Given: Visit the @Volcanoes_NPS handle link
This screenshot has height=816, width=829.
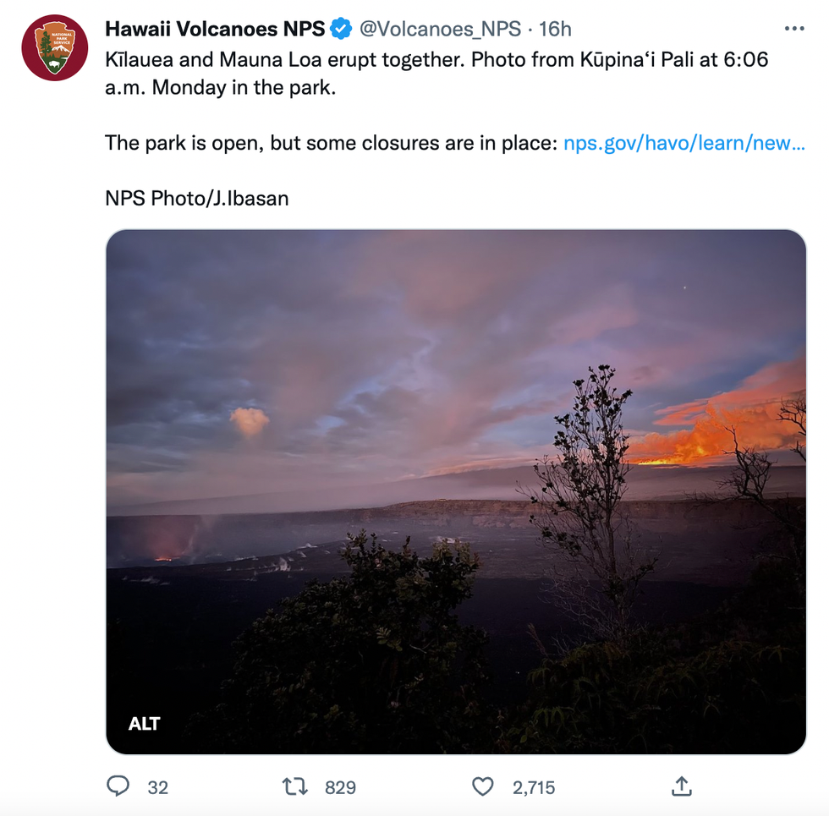Looking at the screenshot, I should pos(440,29).
